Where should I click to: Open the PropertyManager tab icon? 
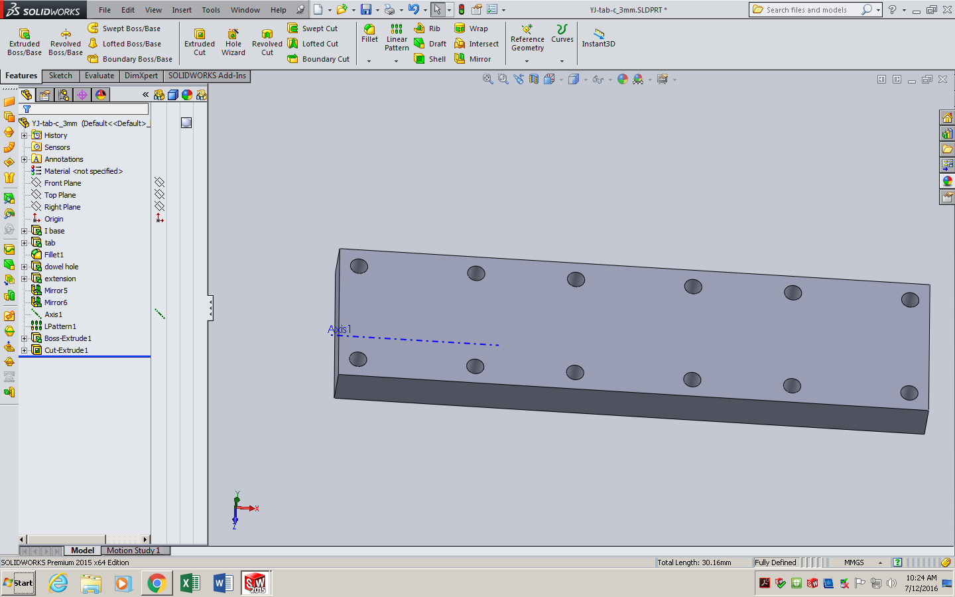45,95
